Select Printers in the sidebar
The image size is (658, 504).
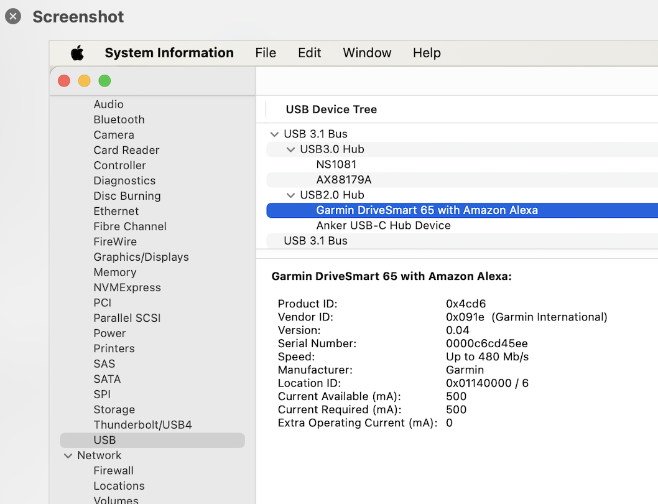tap(114, 348)
